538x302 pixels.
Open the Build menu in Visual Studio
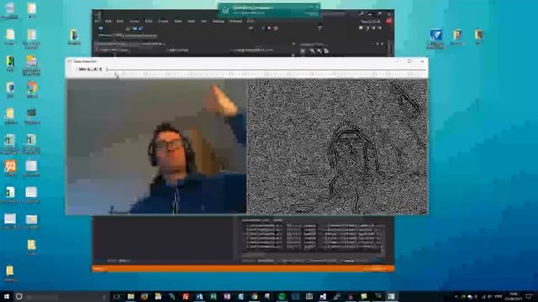[149, 21]
